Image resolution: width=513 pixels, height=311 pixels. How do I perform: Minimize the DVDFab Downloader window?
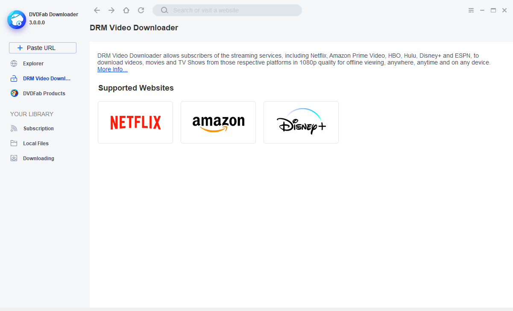[482, 10]
